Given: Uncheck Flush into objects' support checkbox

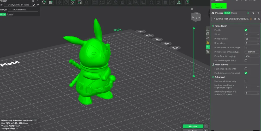Looking at the screenshot, I should point(246,73).
